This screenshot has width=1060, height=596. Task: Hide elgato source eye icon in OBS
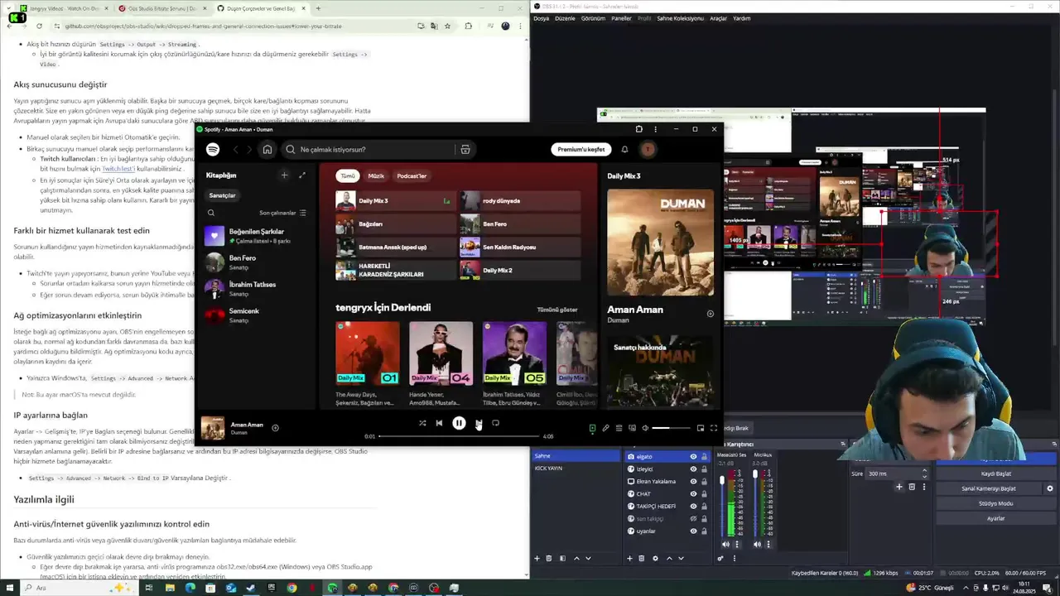point(693,457)
